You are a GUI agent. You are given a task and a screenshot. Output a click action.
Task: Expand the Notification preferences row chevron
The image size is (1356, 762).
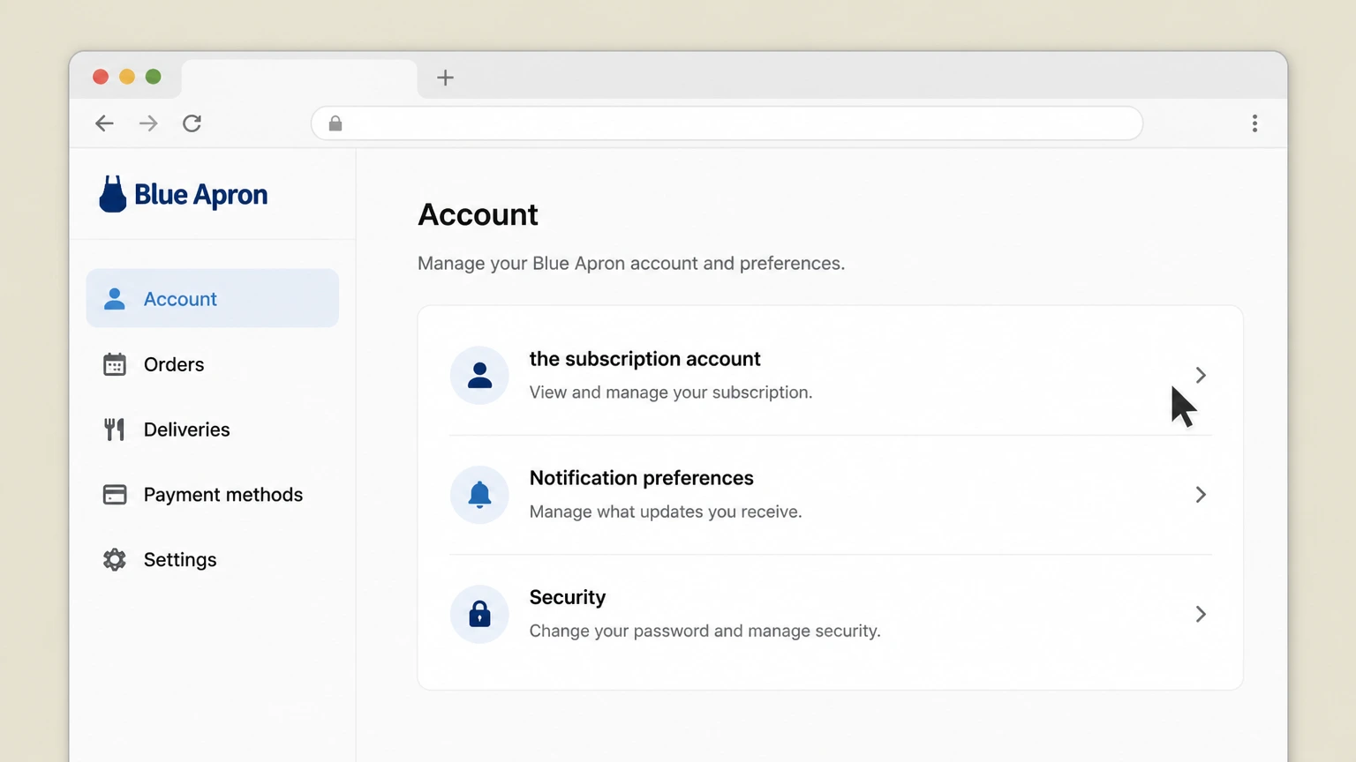coord(1201,495)
